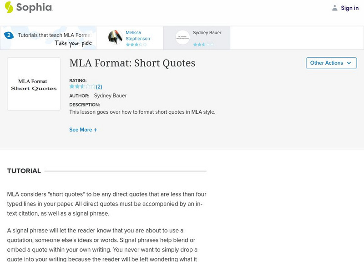Click the star rating under Sydney Bauer tab
This screenshot has height=262, width=364.
tap(203, 45)
